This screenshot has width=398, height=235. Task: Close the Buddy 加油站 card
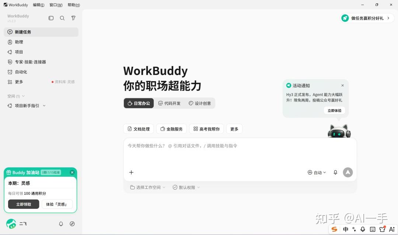point(72,172)
